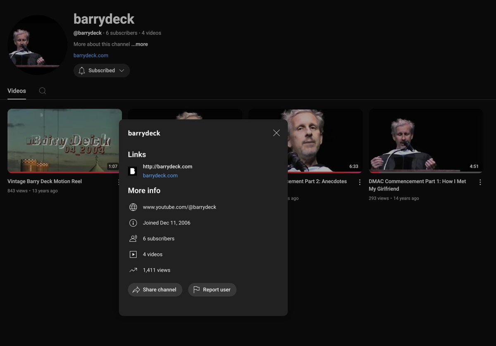The height and width of the screenshot is (346, 496).
Task: Click the '843 views • 13 years ago' text
Action: (x=33, y=191)
